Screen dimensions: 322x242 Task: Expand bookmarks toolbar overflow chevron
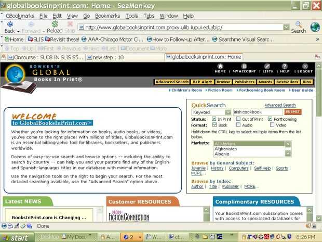click(317, 39)
